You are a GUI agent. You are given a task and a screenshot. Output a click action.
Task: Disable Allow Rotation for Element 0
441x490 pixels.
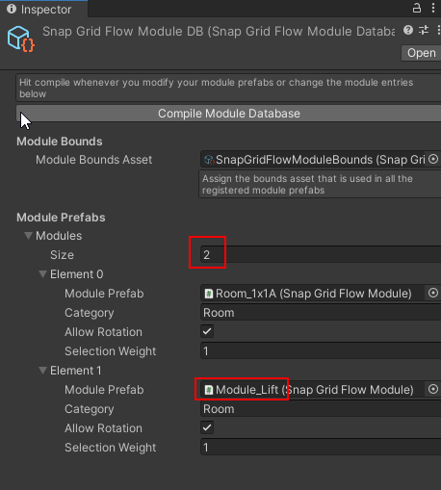[207, 331]
